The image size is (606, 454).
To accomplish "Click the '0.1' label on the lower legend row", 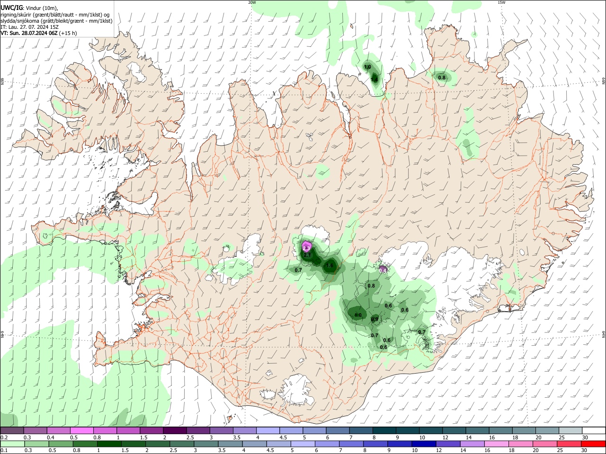I will pos(4,451).
